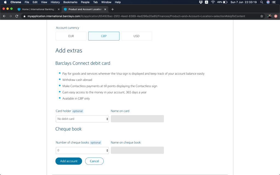Reload the page with the refresh icon

(x=17, y=16)
